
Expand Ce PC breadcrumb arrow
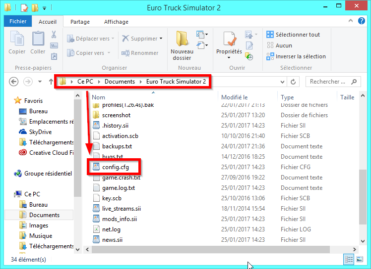click(x=99, y=82)
